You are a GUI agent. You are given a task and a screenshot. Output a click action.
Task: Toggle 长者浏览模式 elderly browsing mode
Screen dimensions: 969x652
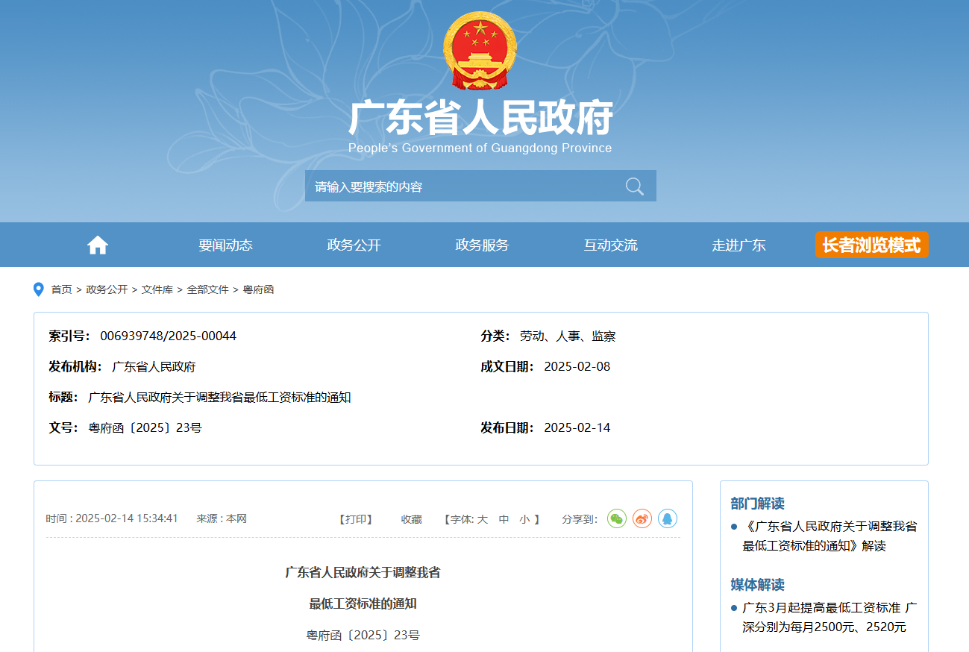[871, 245]
